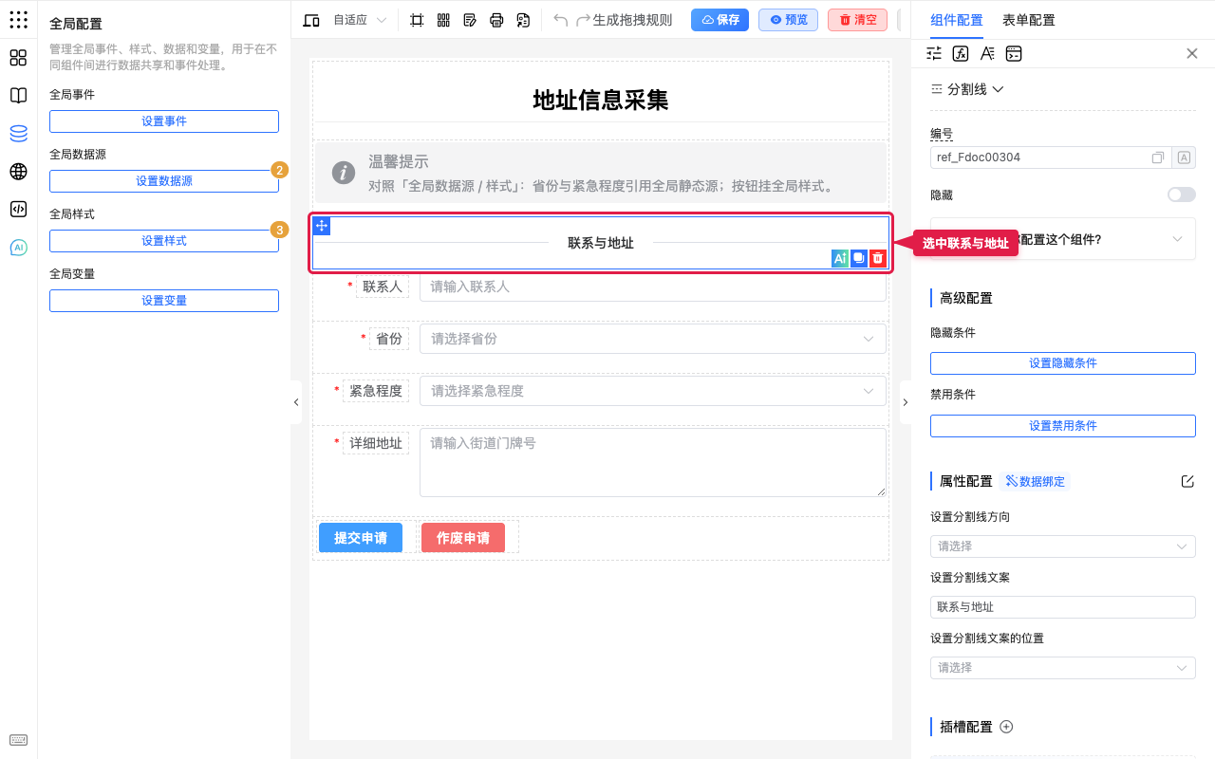Duplicate the selected divider component
Image resolution: width=1215 pixels, height=759 pixels.
pyautogui.click(x=858, y=258)
